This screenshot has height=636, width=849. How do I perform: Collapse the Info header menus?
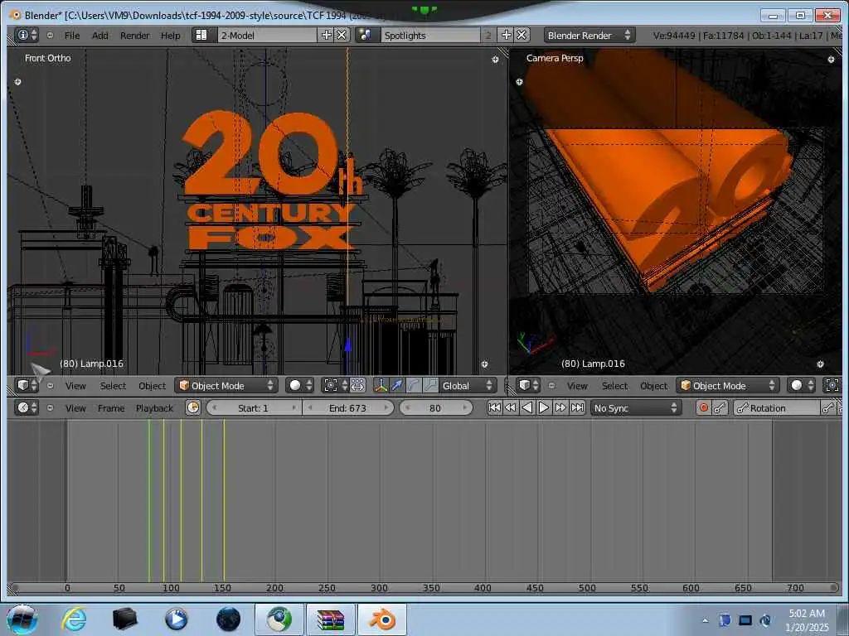(x=50, y=35)
